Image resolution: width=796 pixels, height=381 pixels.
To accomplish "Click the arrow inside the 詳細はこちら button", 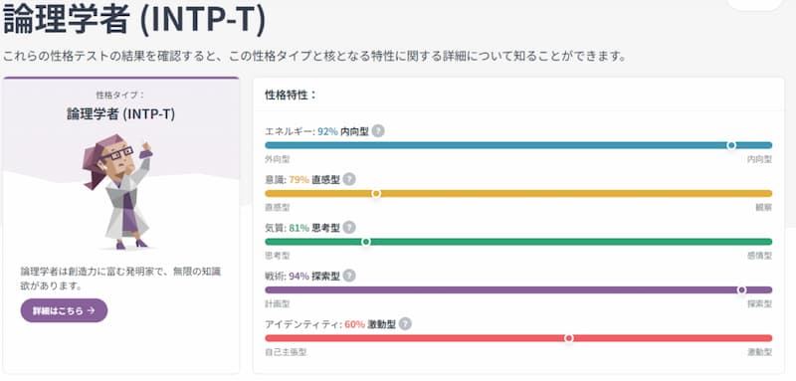I will tap(91, 310).
